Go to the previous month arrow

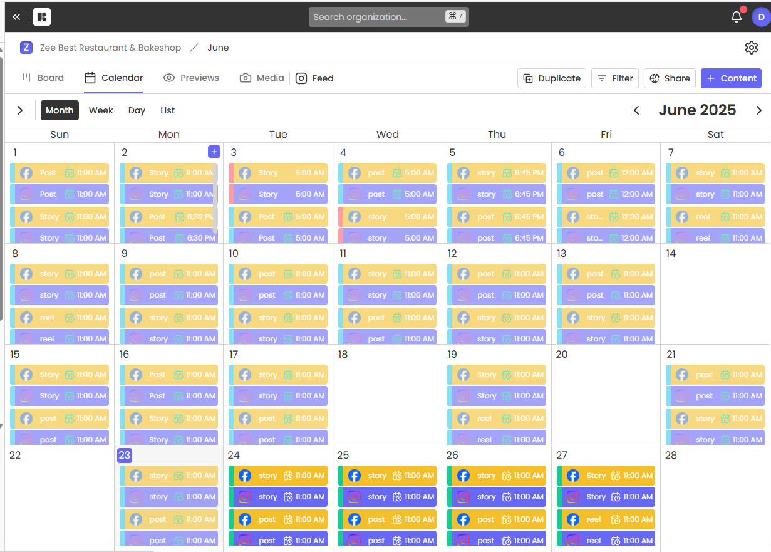636,110
